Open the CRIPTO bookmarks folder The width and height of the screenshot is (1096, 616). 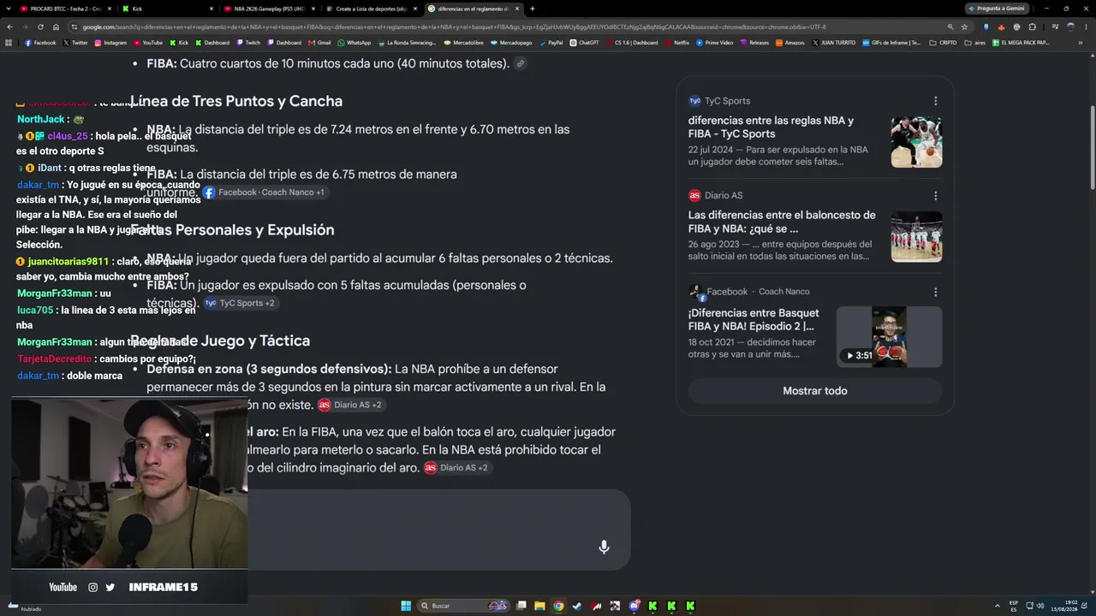pos(943,43)
